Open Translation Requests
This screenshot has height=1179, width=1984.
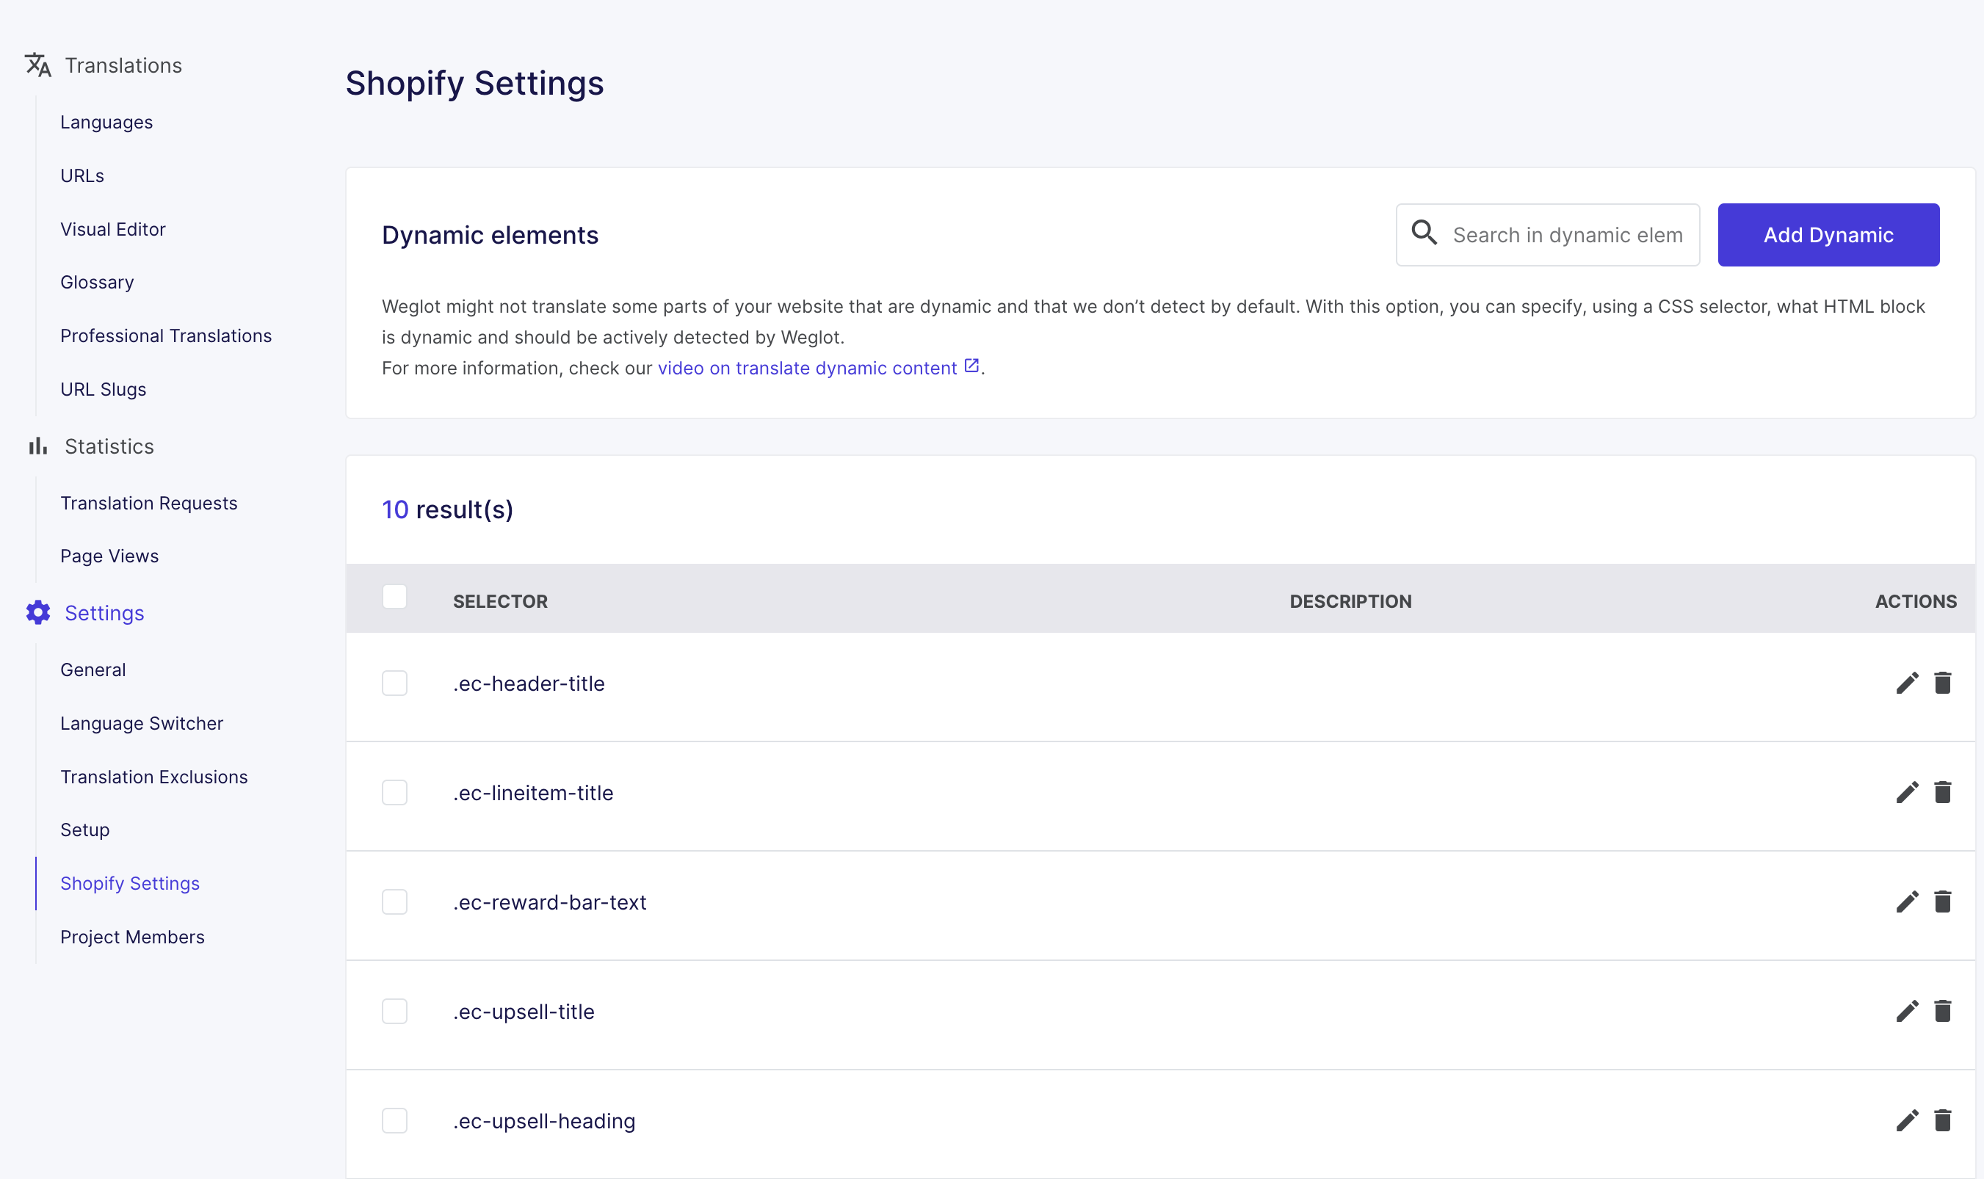[148, 503]
